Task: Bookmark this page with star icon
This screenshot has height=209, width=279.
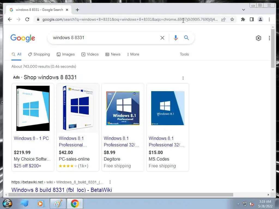Action: (x=232, y=19)
